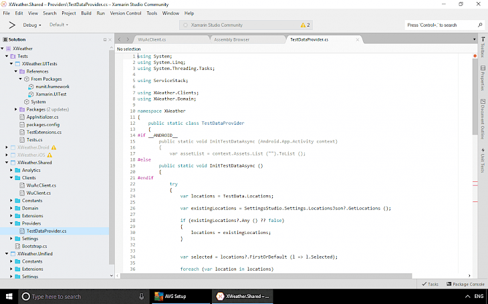This screenshot has height=304, width=488.
Task: Select TestDataProvider.cs in solution tree
Action: (x=46, y=231)
